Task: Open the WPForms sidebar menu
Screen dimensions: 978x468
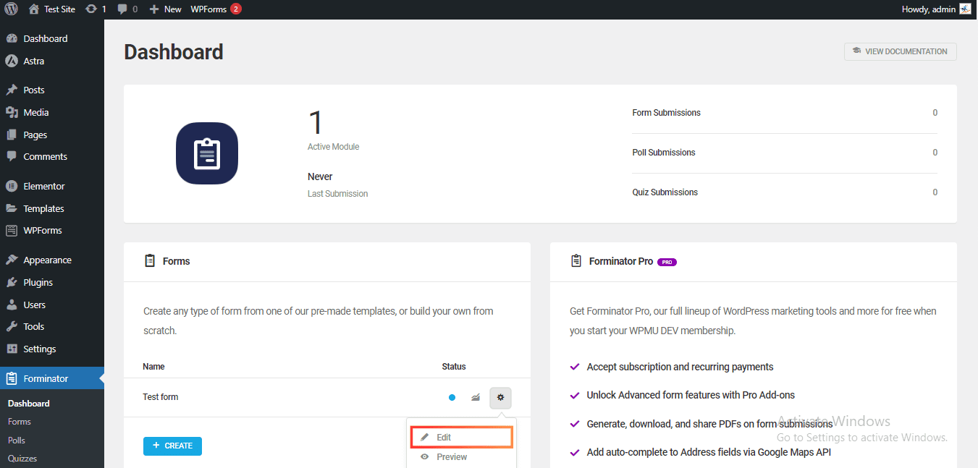Action: (42, 230)
